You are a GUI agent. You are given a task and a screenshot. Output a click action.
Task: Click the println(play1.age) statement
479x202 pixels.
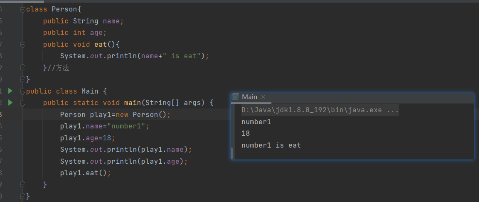tap(124, 161)
